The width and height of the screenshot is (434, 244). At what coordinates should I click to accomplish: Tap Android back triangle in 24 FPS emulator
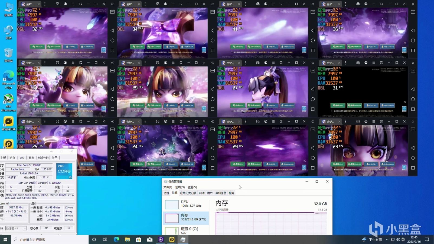pos(213,148)
